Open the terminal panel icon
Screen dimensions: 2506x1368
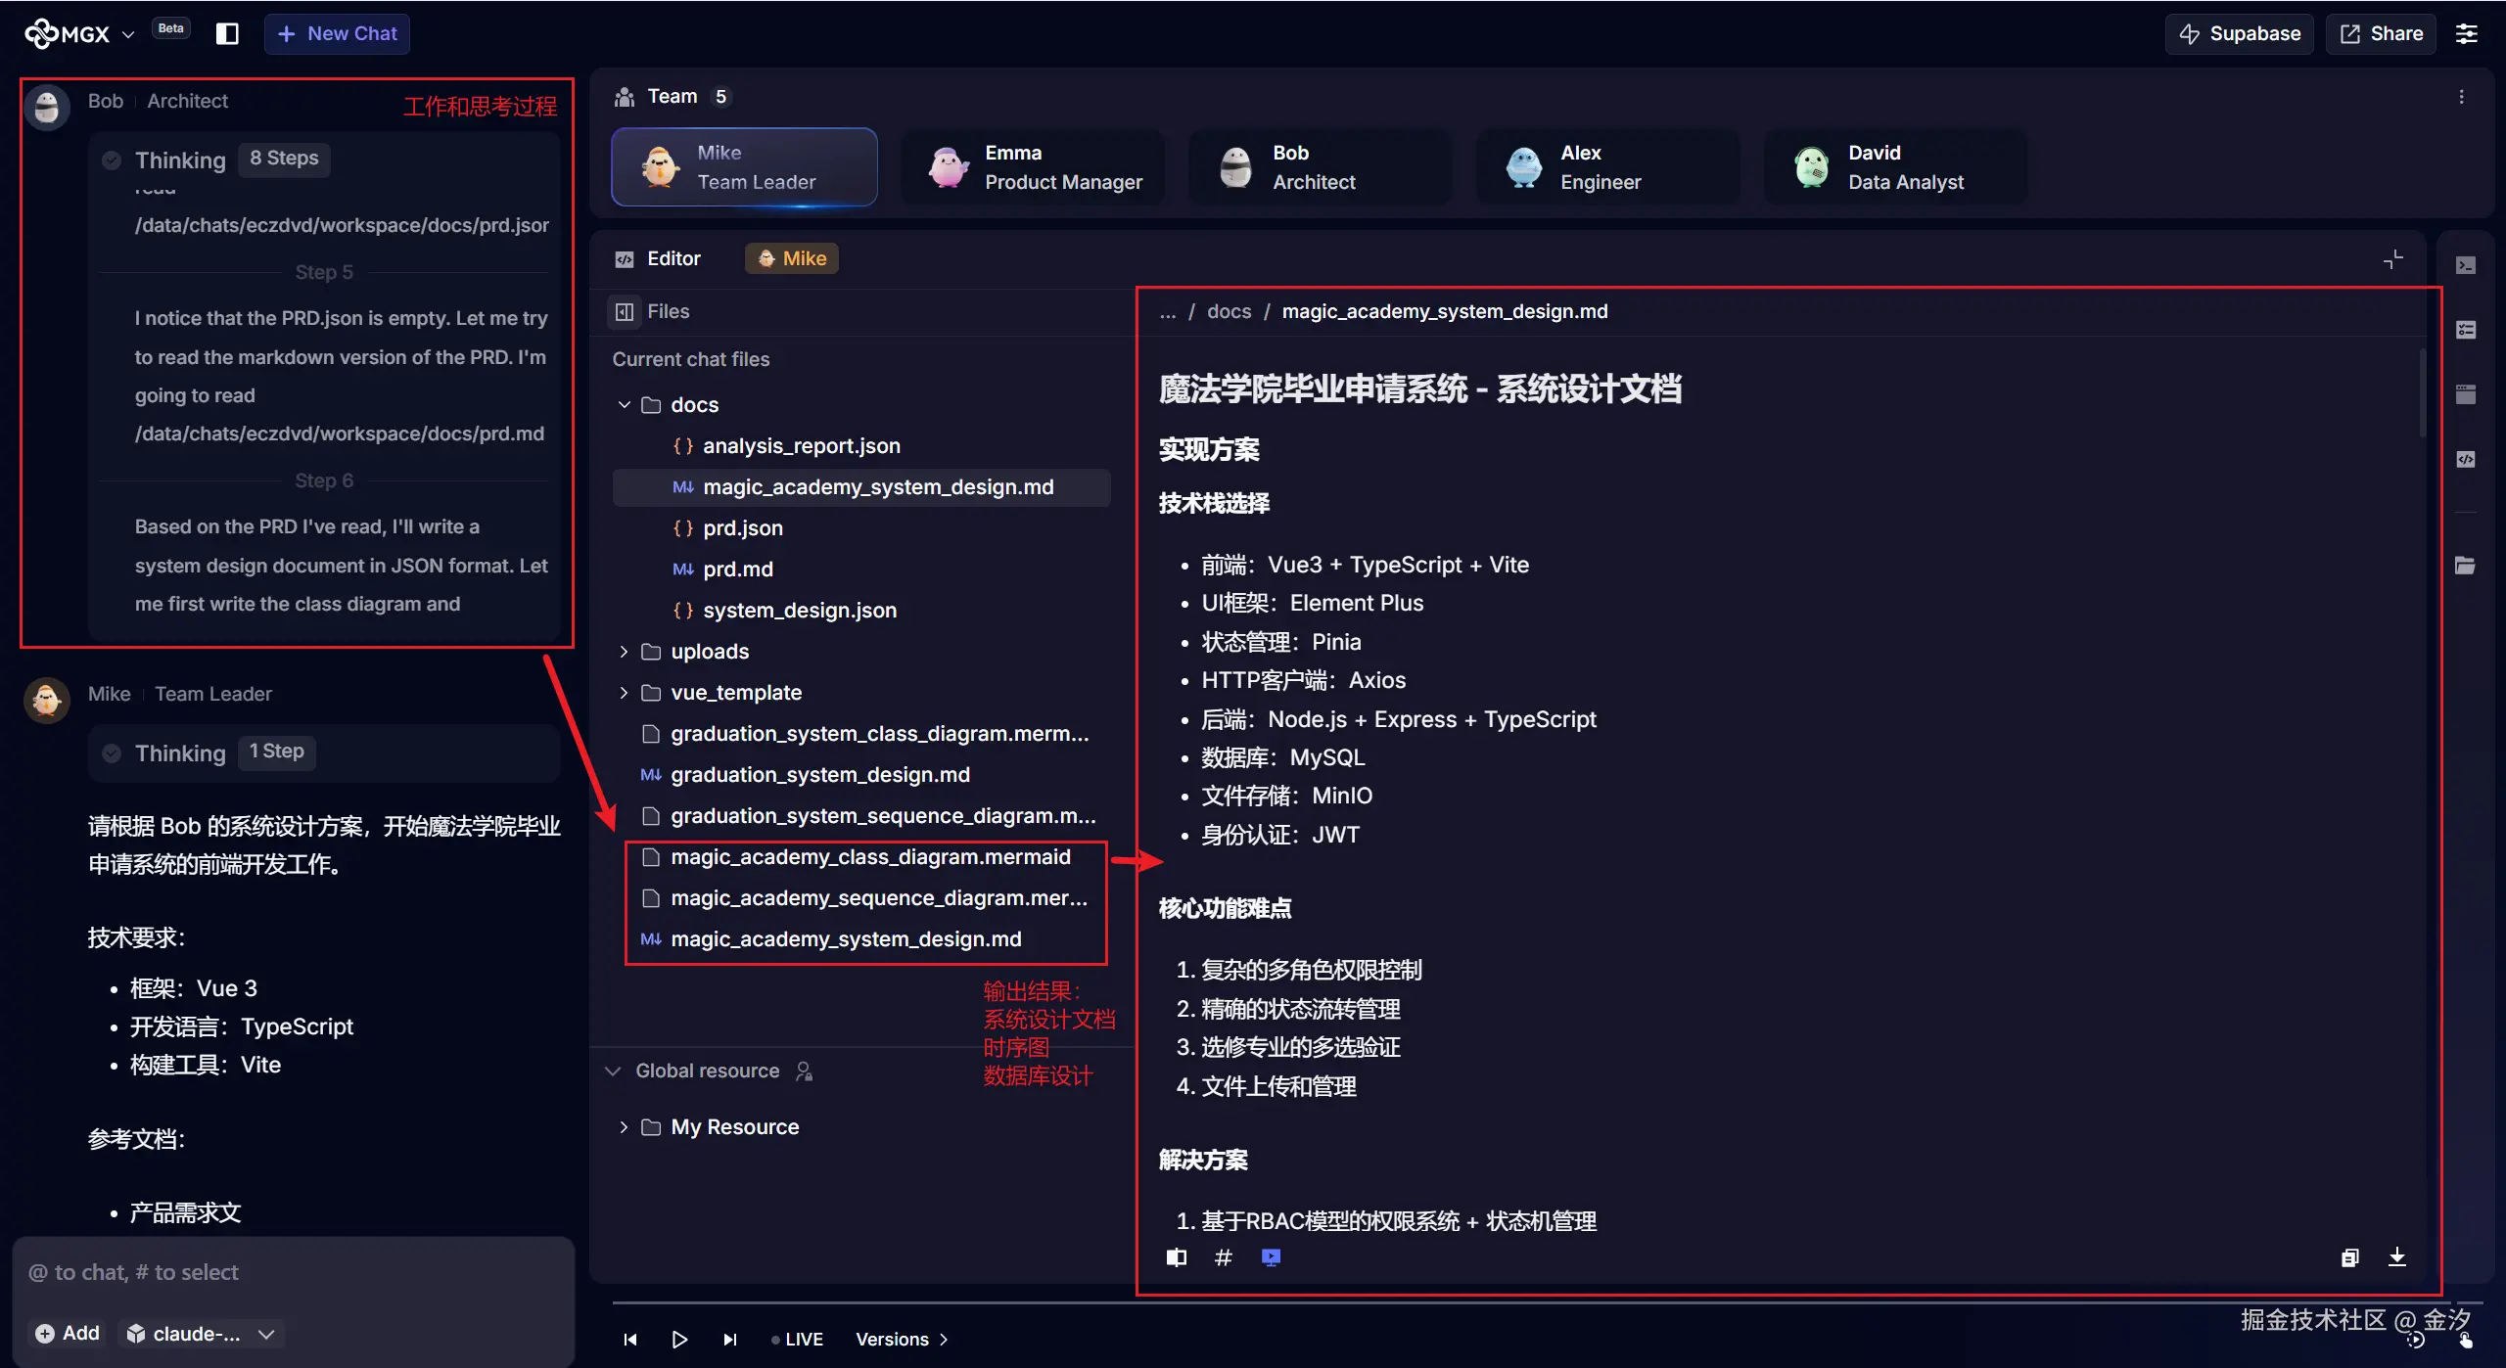pyautogui.click(x=2466, y=265)
